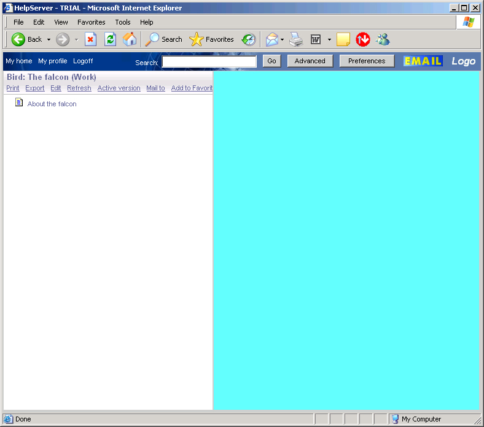Click the document icon beside About the falcon
This screenshot has width=484, height=427.
19,103
